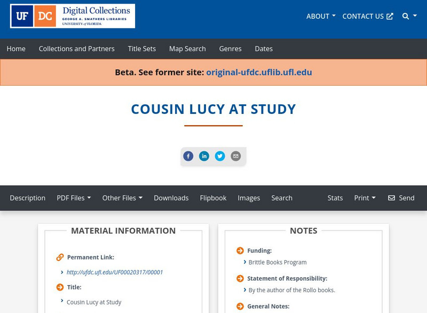Image resolution: width=427 pixels, height=313 pixels.
Task: Click the 'General Notes:' label
Action: click(268, 306)
